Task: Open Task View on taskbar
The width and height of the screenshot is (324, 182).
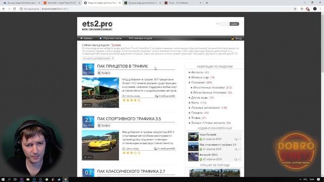Action: (15, 179)
